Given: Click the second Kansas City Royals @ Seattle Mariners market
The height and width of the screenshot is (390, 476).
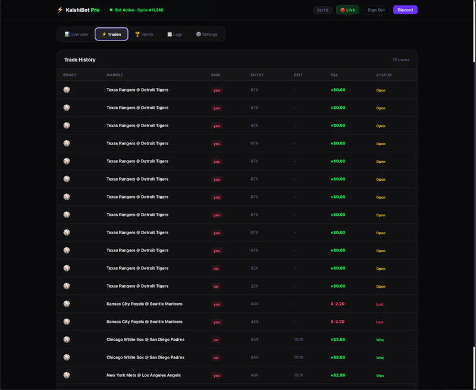Looking at the screenshot, I should (145, 322).
